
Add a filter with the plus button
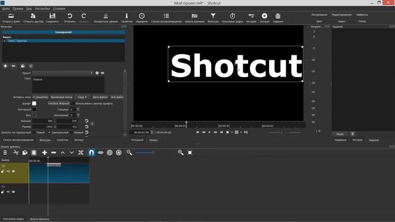(6, 66)
